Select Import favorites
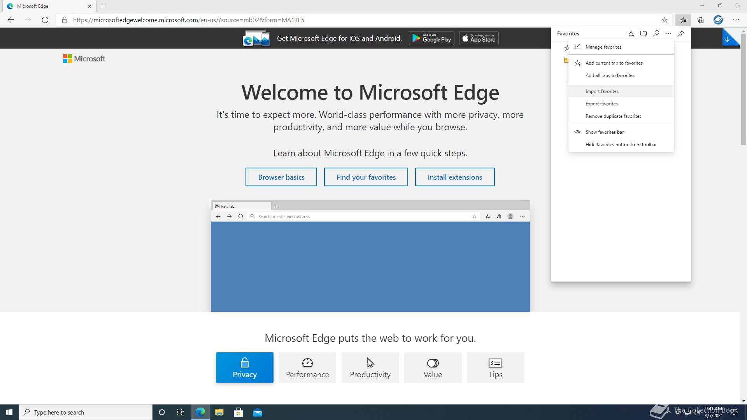This screenshot has width=747, height=420. [x=621, y=91]
